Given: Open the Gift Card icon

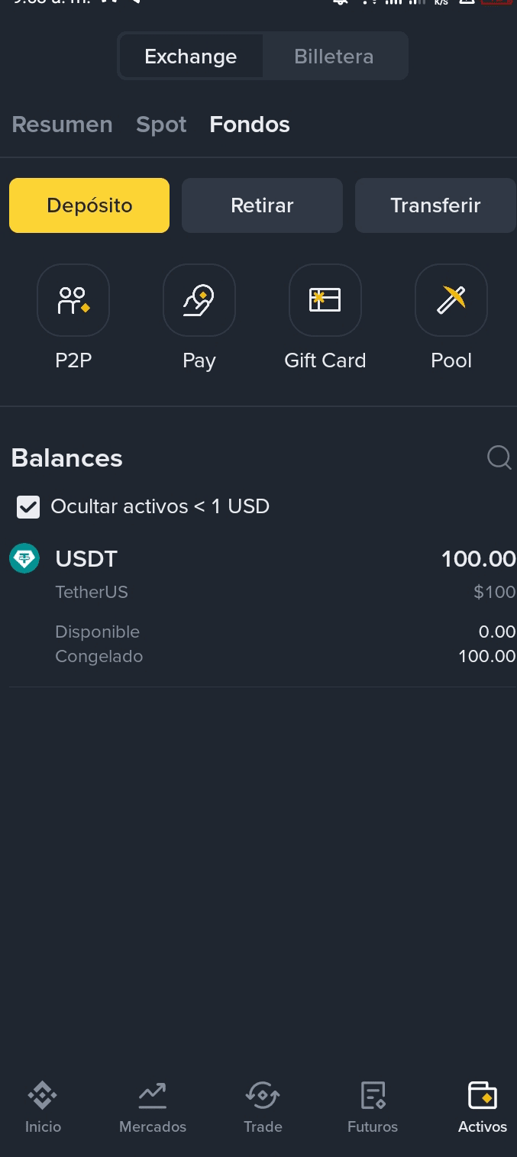Looking at the screenshot, I should [x=325, y=300].
